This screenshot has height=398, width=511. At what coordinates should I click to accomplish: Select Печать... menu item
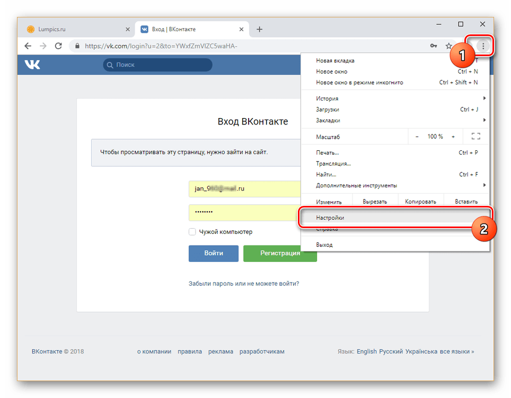pyautogui.click(x=395, y=152)
